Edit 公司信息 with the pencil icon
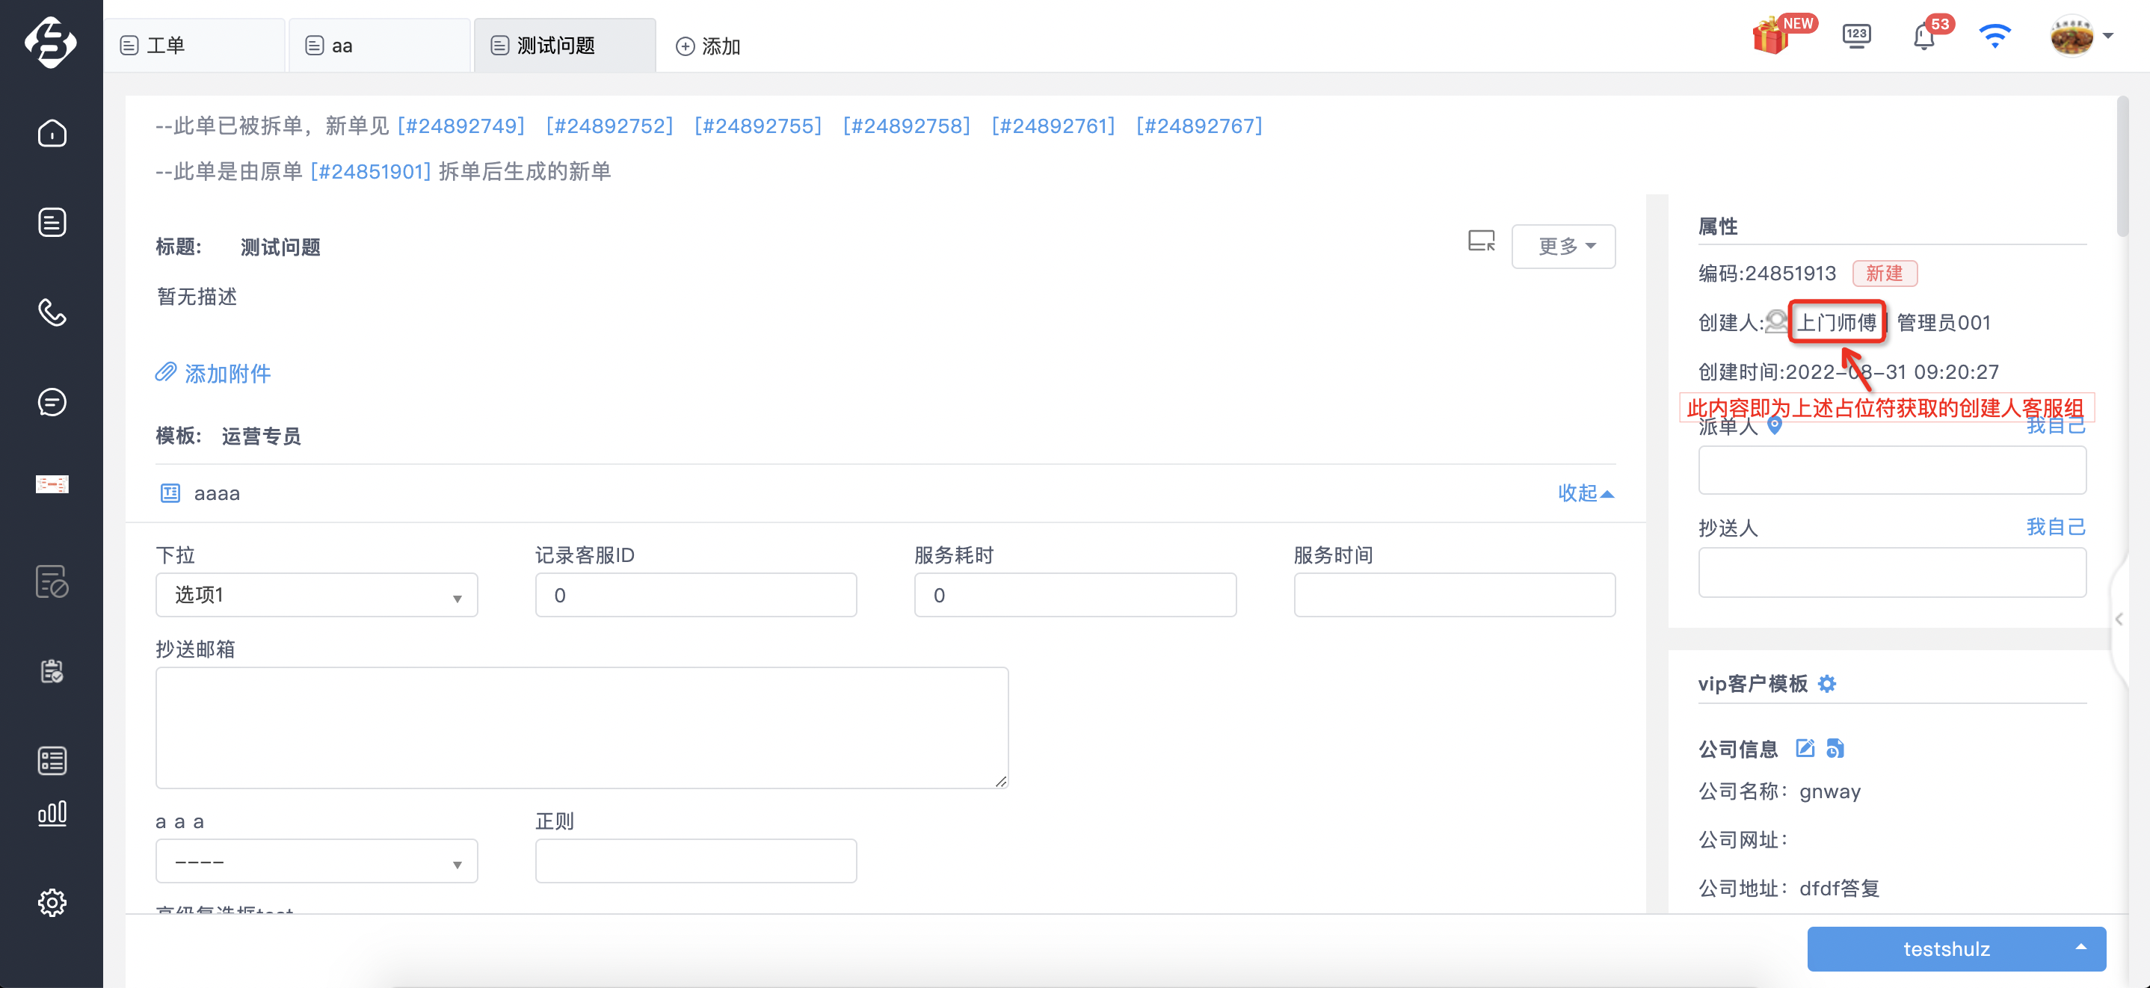This screenshot has width=2150, height=988. click(x=1805, y=749)
